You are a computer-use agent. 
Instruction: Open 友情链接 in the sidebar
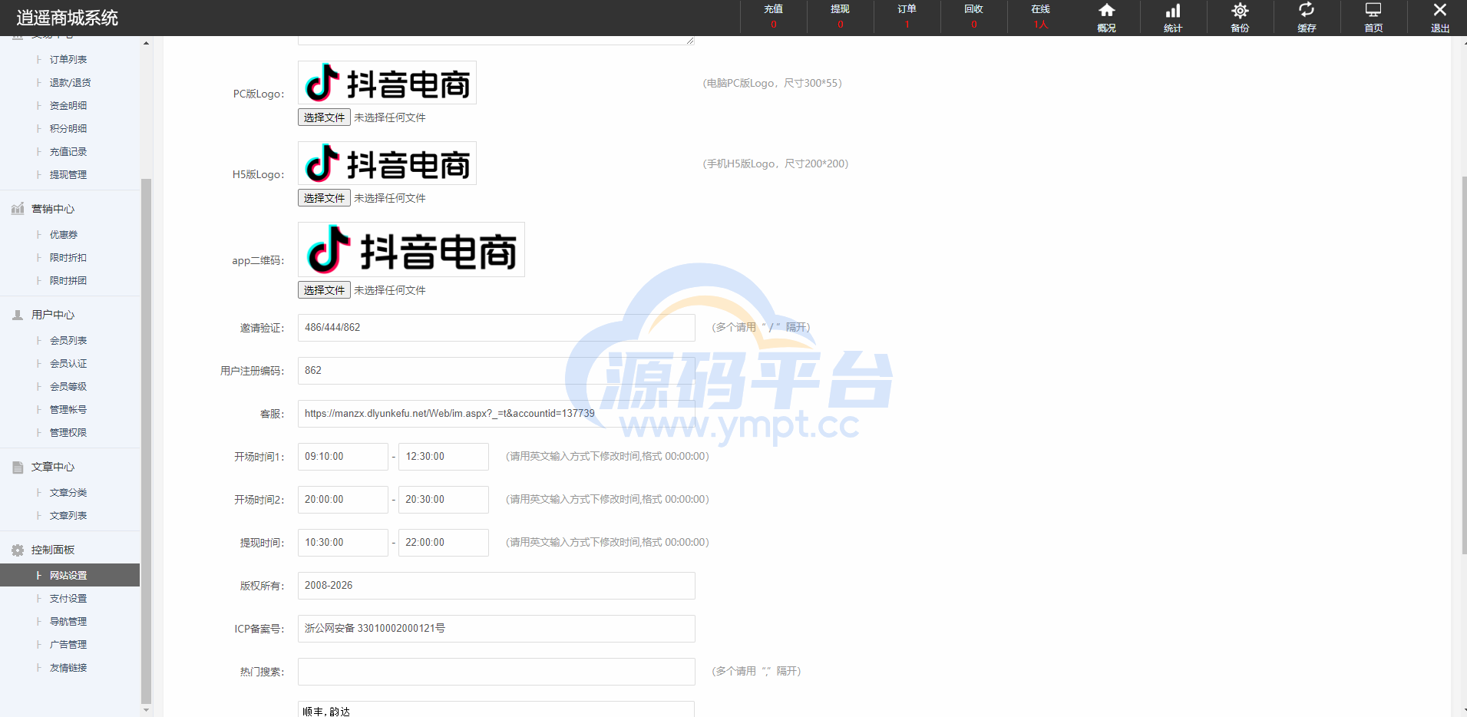(x=70, y=667)
